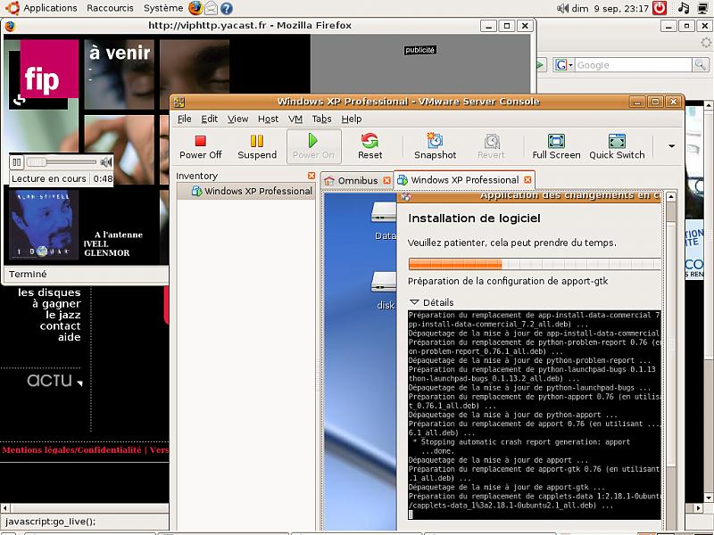Activate Quick Switch mode

pos(617,147)
